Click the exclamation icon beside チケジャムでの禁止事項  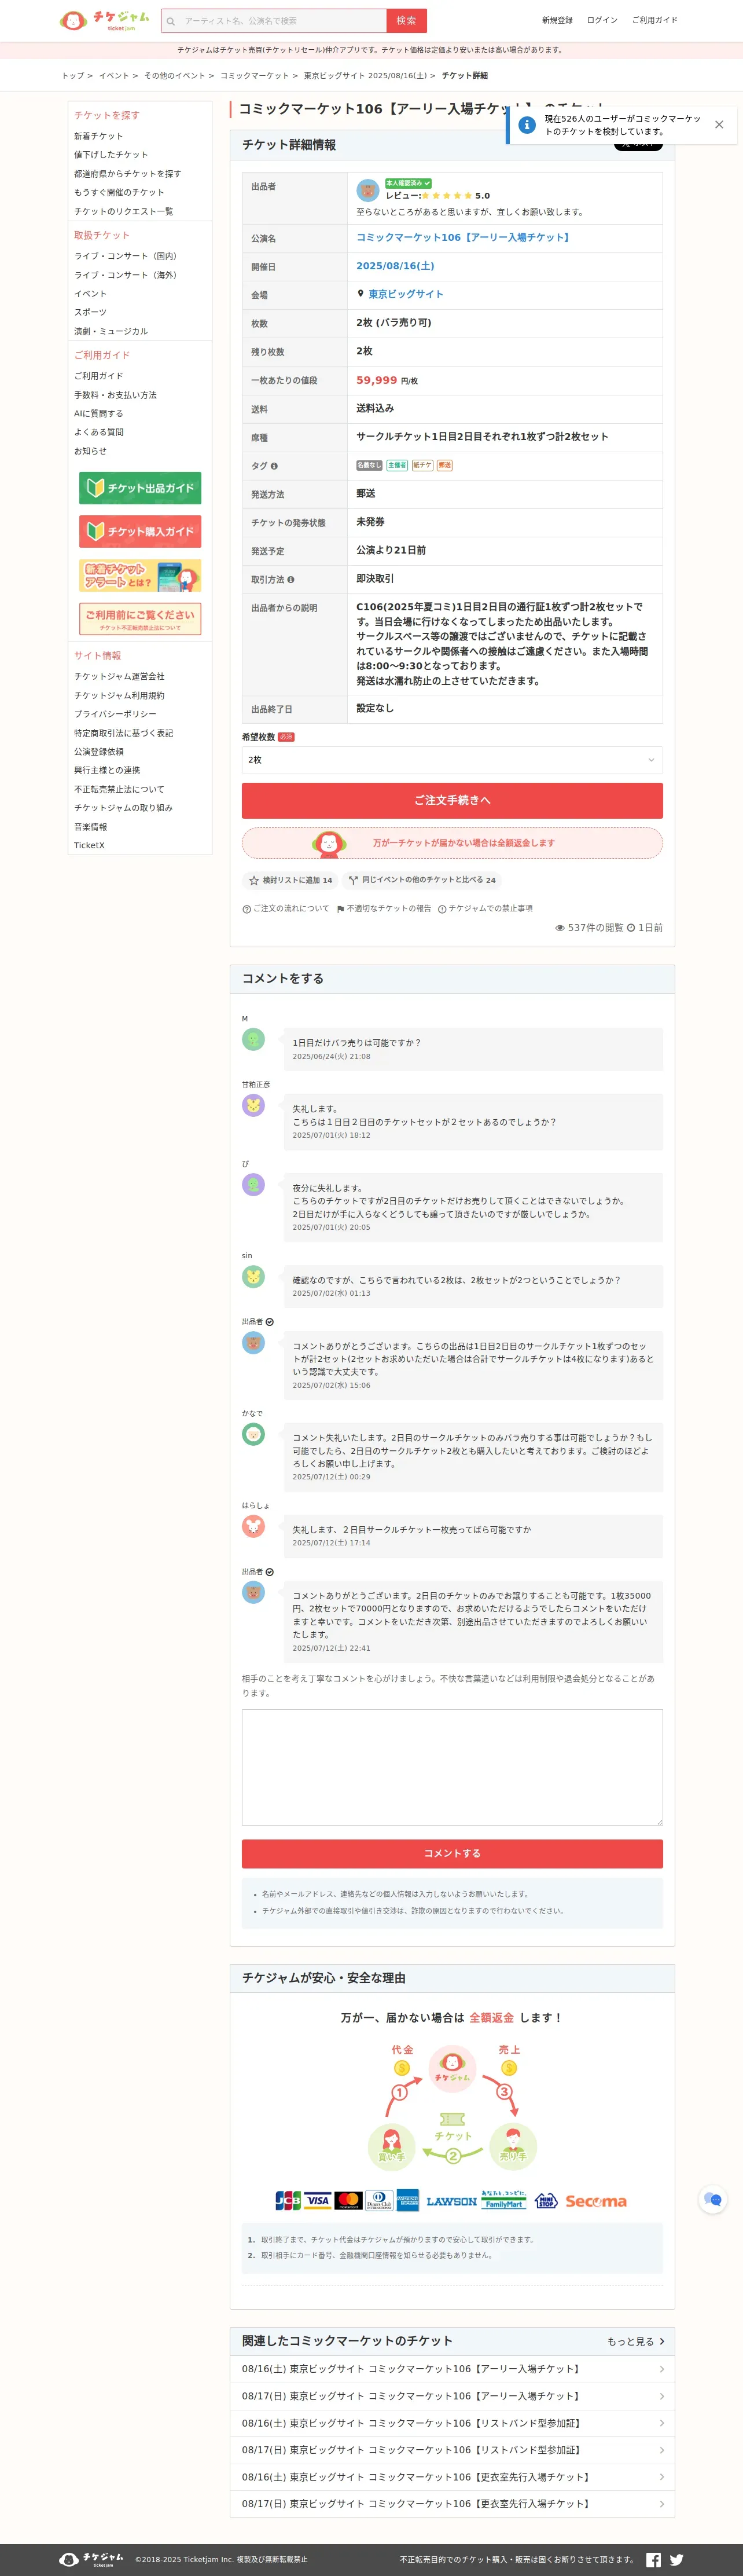coord(442,909)
